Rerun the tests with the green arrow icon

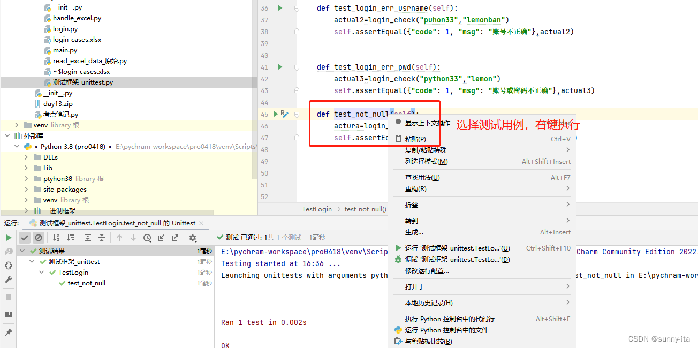point(9,237)
